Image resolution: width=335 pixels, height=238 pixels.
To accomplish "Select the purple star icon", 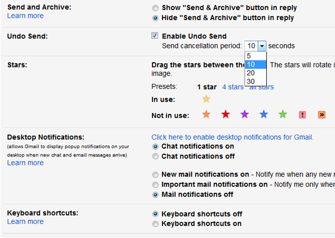I will tap(245, 115).
